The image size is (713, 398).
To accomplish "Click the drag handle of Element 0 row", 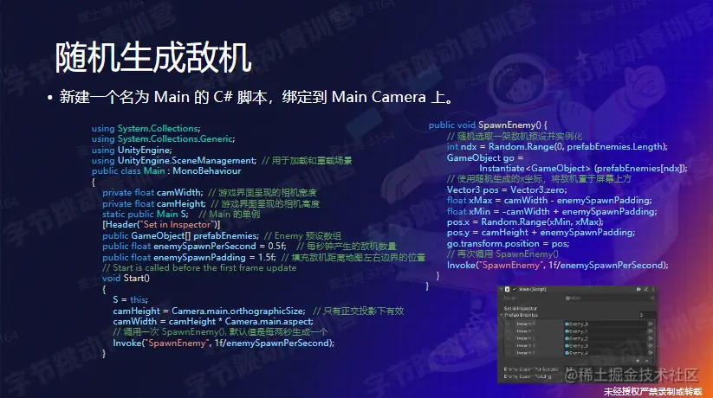I will coord(508,324).
